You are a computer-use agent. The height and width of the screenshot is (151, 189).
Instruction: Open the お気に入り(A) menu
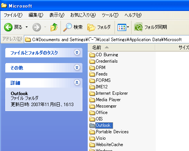pyautogui.click(x=83, y=15)
